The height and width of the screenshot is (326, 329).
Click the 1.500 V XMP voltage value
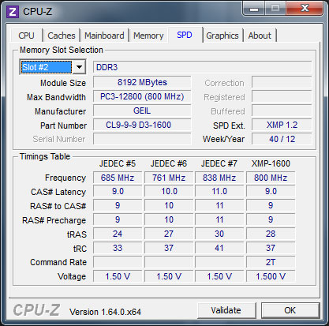(x=271, y=276)
